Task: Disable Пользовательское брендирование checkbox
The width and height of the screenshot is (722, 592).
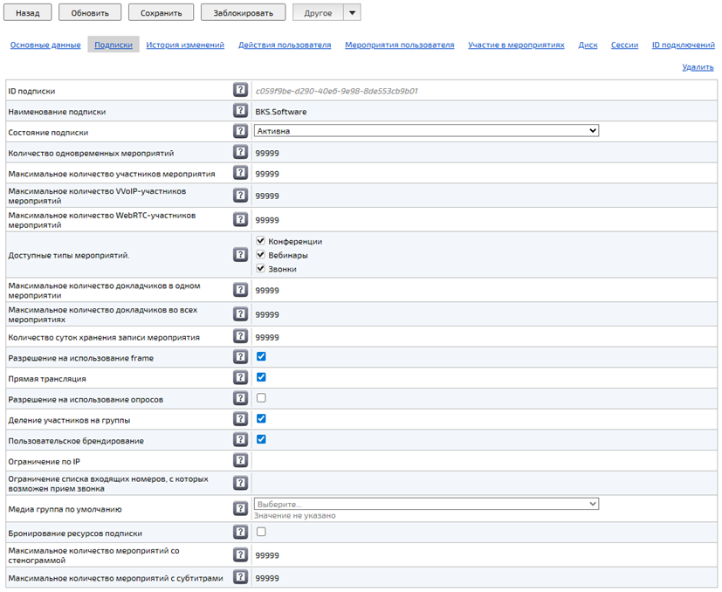Action: click(261, 439)
